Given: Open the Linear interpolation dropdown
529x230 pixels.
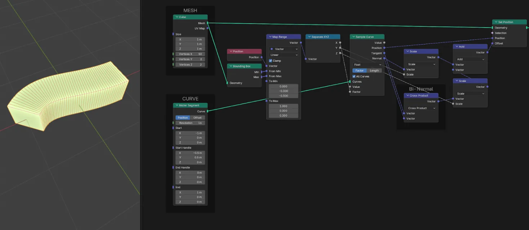Looking at the screenshot, I should [284, 55].
